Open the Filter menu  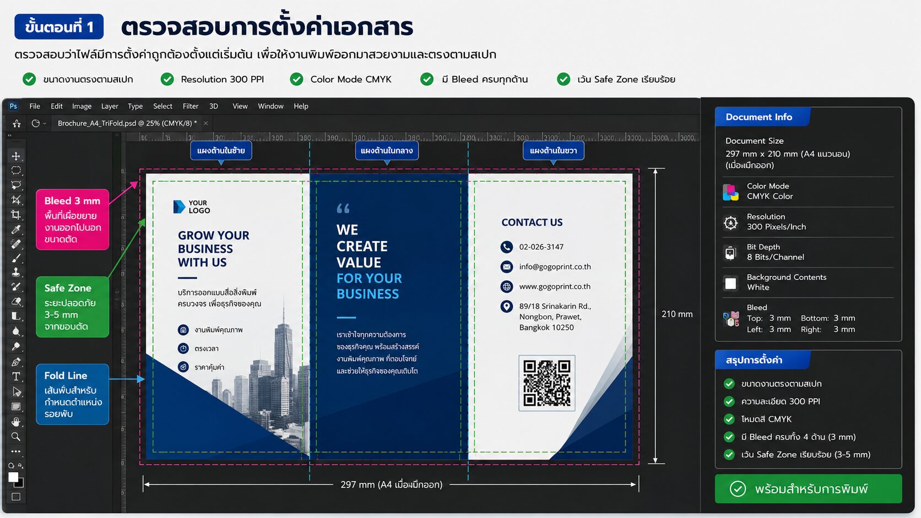(191, 106)
